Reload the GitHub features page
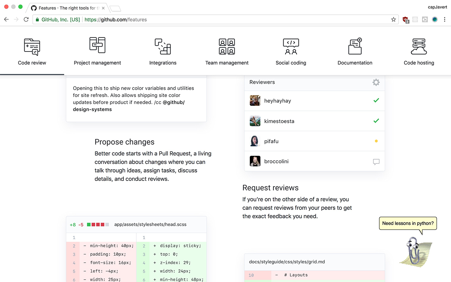451x282 pixels. click(x=26, y=19)
